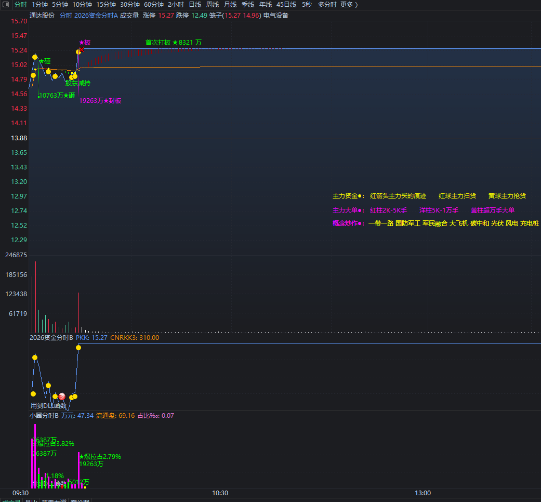Click the 首次打板 ★8321万 annotation
541x502 pixels.
click(173, 43)
